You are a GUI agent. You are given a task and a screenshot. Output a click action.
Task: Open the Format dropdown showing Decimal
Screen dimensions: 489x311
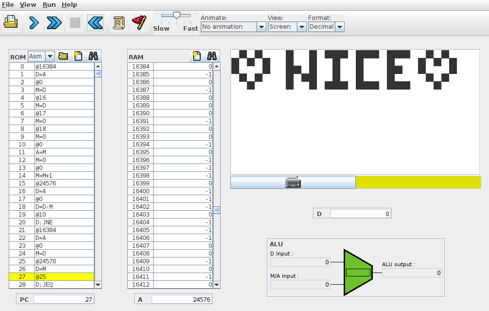[x=340, y=27]
